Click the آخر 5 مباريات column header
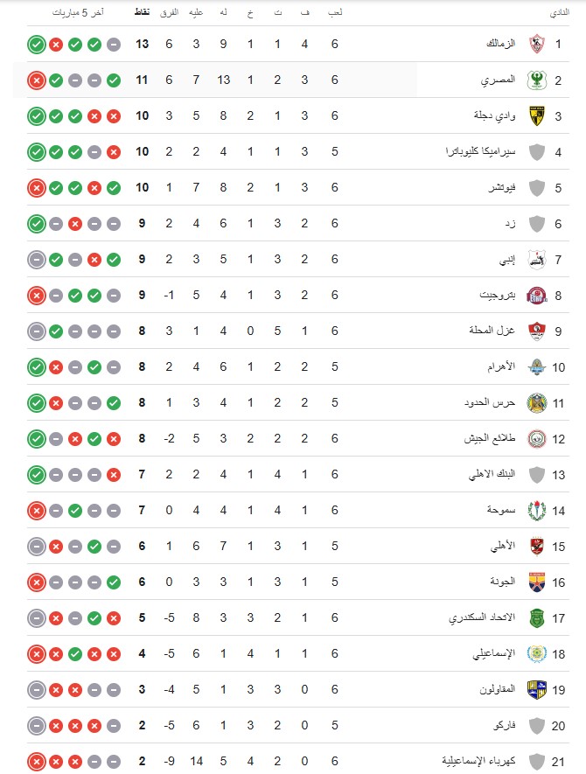The image size is (586, 774). point(78,12)
